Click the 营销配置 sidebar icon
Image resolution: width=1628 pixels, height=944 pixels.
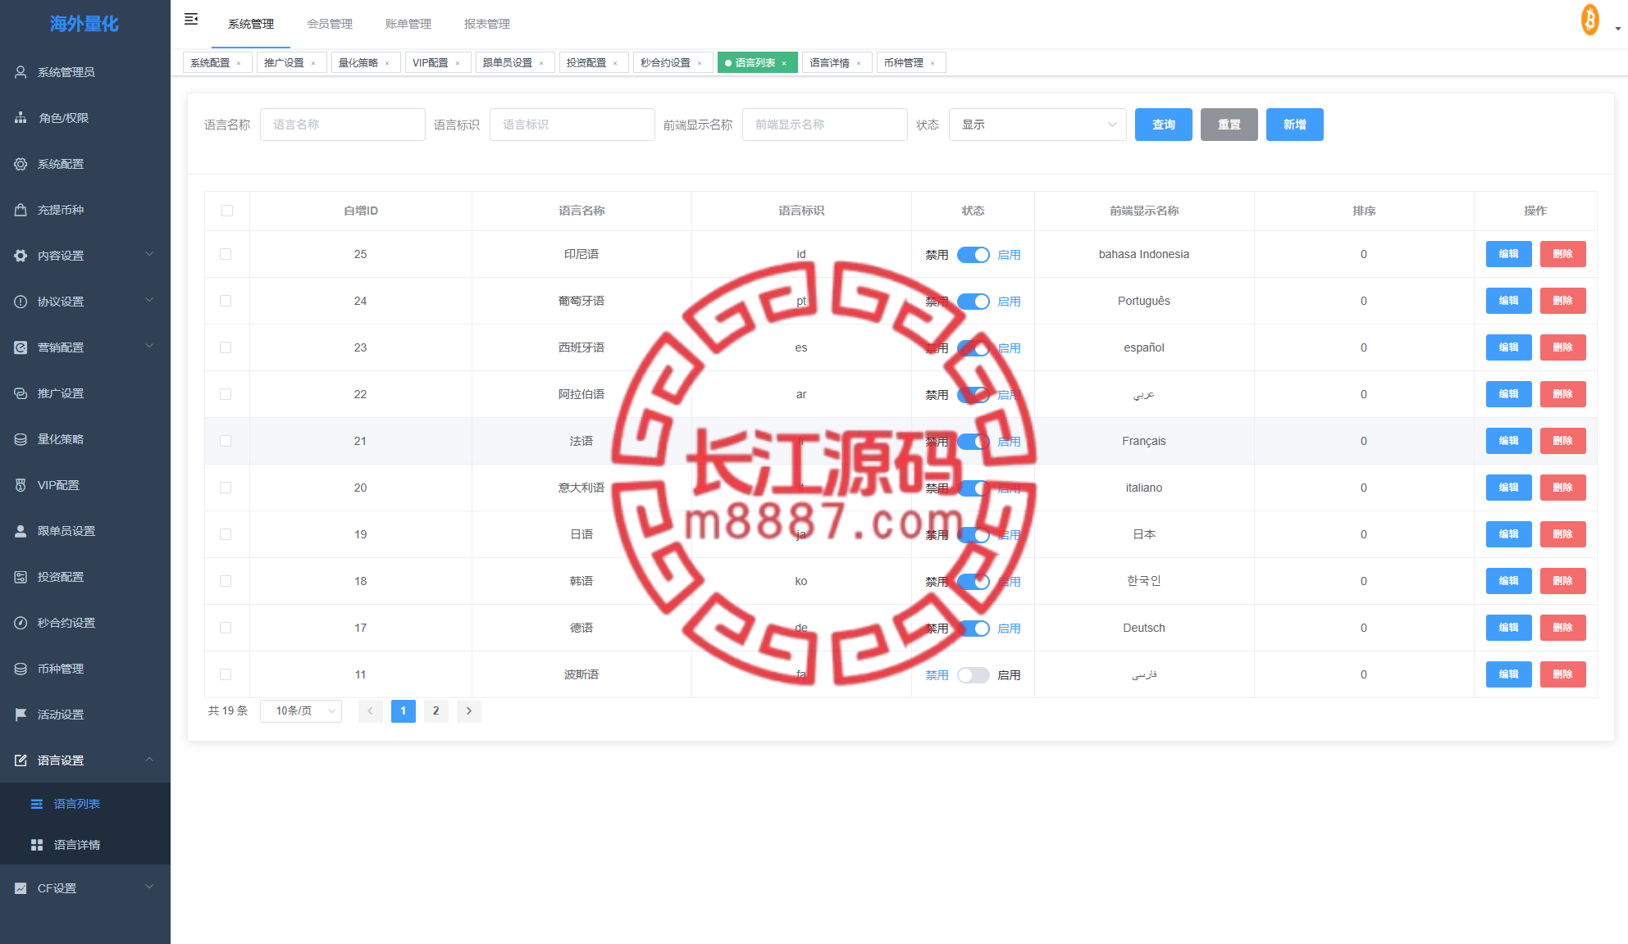pos(21,347)
